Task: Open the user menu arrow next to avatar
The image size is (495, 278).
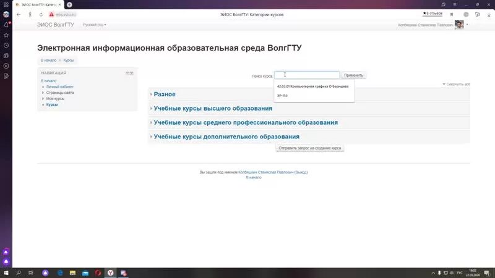Action: pos(467,25)
